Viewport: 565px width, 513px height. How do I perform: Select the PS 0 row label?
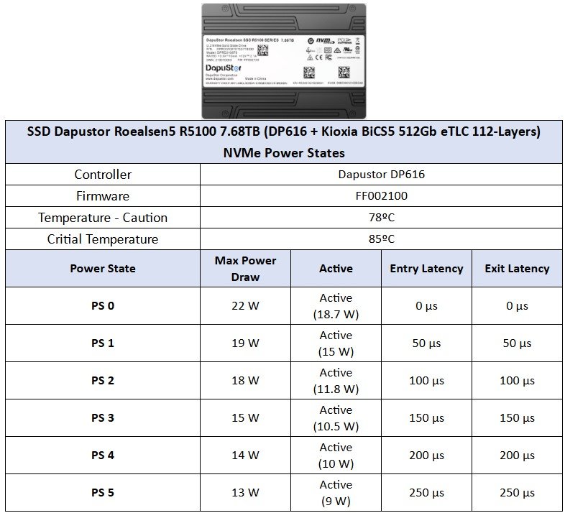pyautogui.click(x=103, y=305)
